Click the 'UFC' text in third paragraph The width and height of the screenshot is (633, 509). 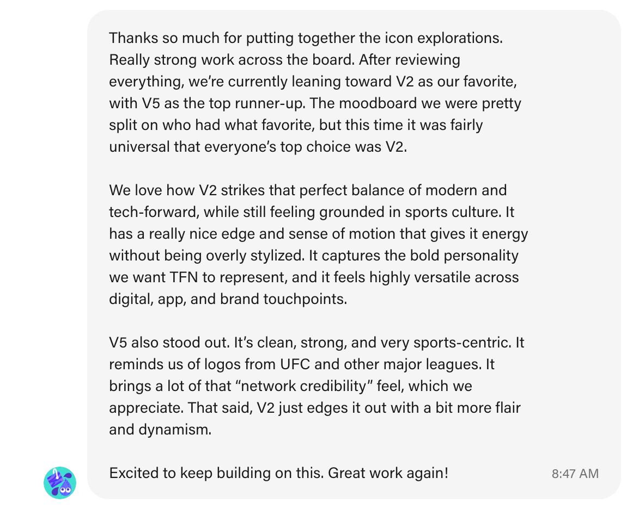(x=295, y=364)
